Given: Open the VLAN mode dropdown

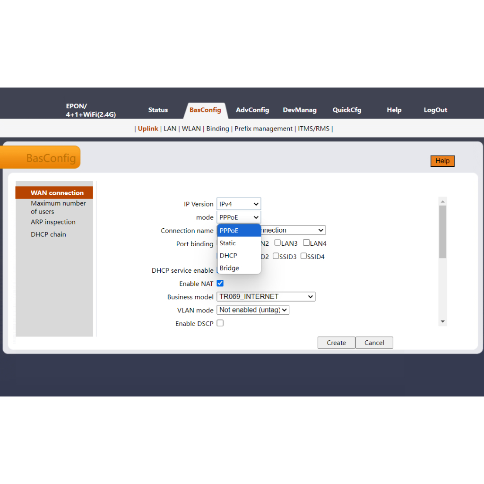Looking at the screenshot, I should (253, 310).
